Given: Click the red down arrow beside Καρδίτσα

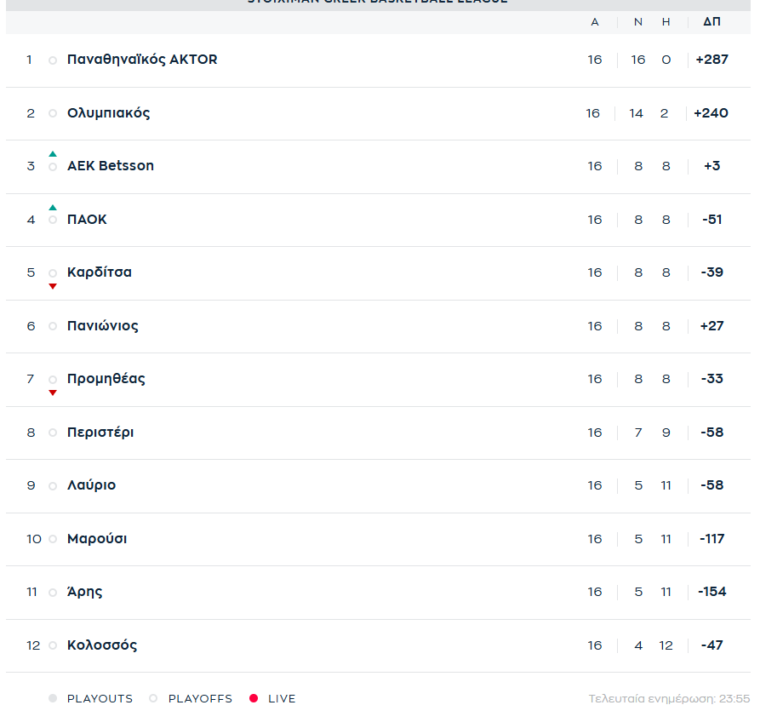Looking at the screenshot, I should point(53,286).
